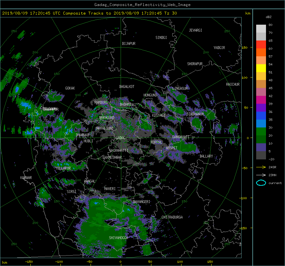This screenshot has height=266, width=285.
Task: Pick the blue 36 dBZ color swatch
Action: (261, 115)
